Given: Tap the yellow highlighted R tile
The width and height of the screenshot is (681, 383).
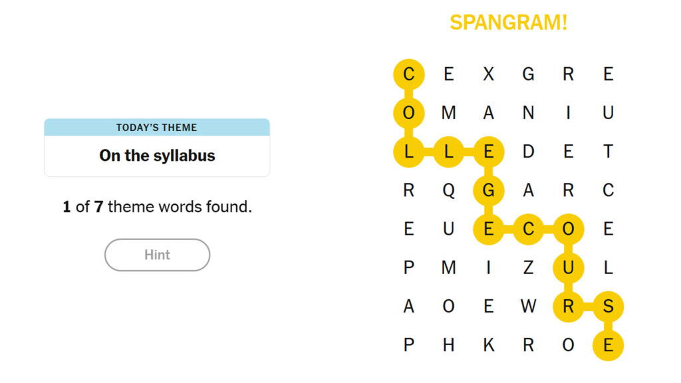Looking at the screenshot, I should (568, 307).
